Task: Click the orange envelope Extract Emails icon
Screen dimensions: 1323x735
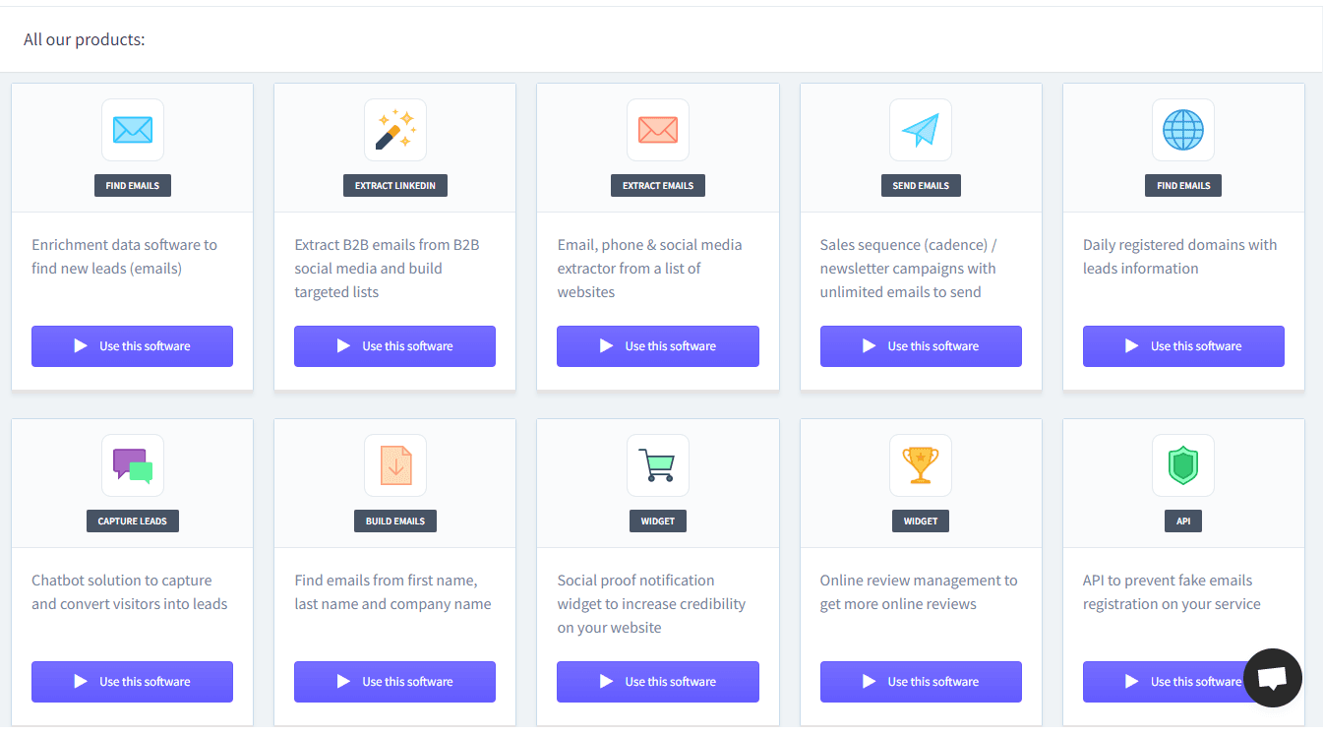Action: pos(658,130)
